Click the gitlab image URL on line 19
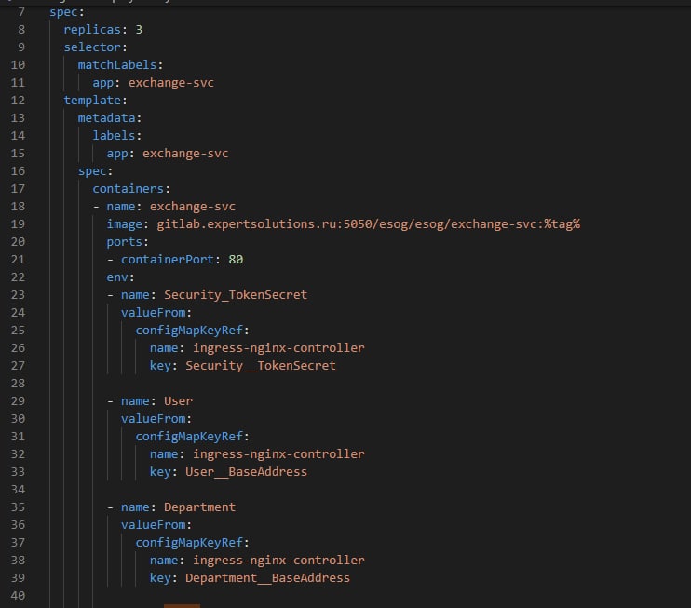The image size is (691, 608). (369, 223)
